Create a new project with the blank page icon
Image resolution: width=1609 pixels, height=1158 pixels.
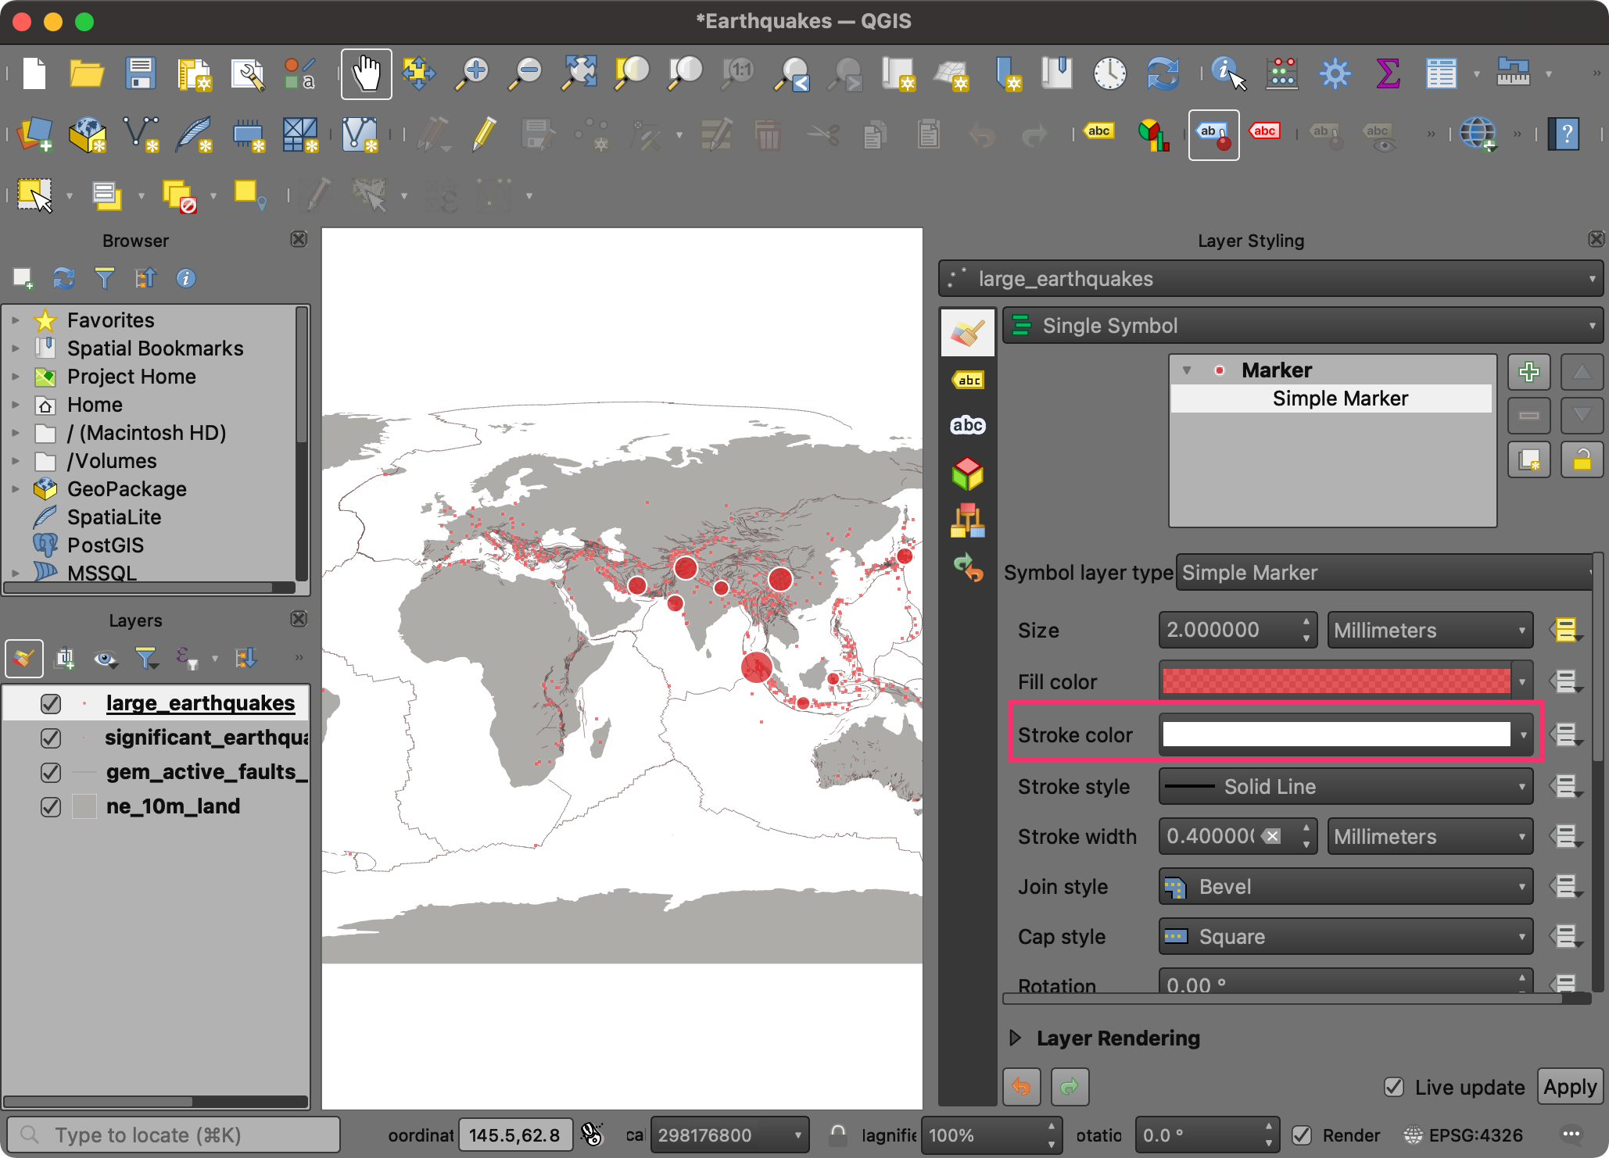pos(34,73)
